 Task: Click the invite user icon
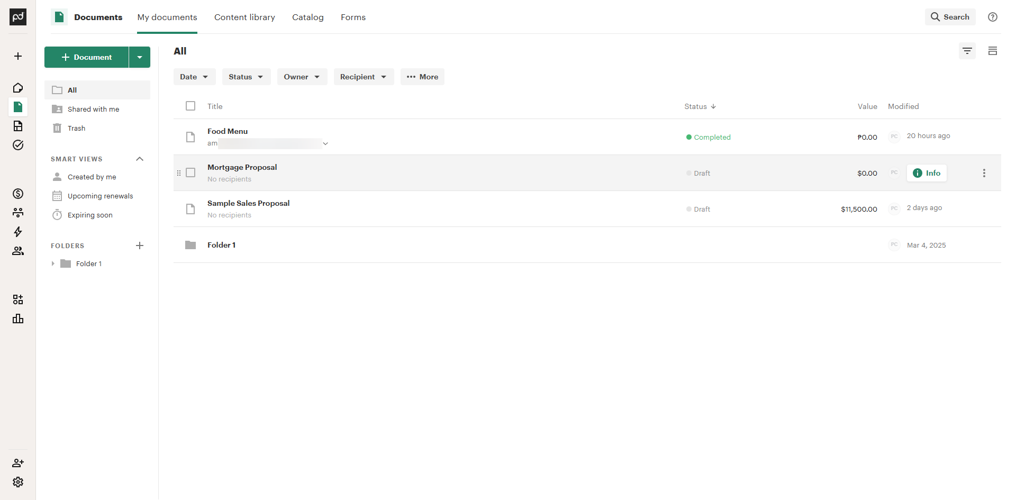(18, 463)
